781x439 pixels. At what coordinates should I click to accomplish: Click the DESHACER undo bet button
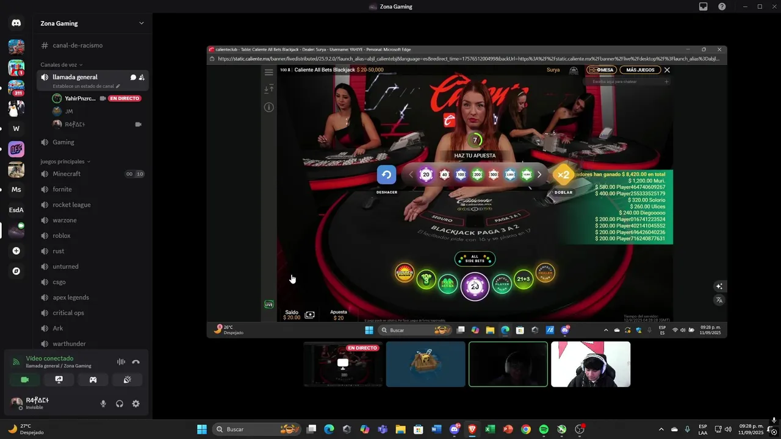386,175
